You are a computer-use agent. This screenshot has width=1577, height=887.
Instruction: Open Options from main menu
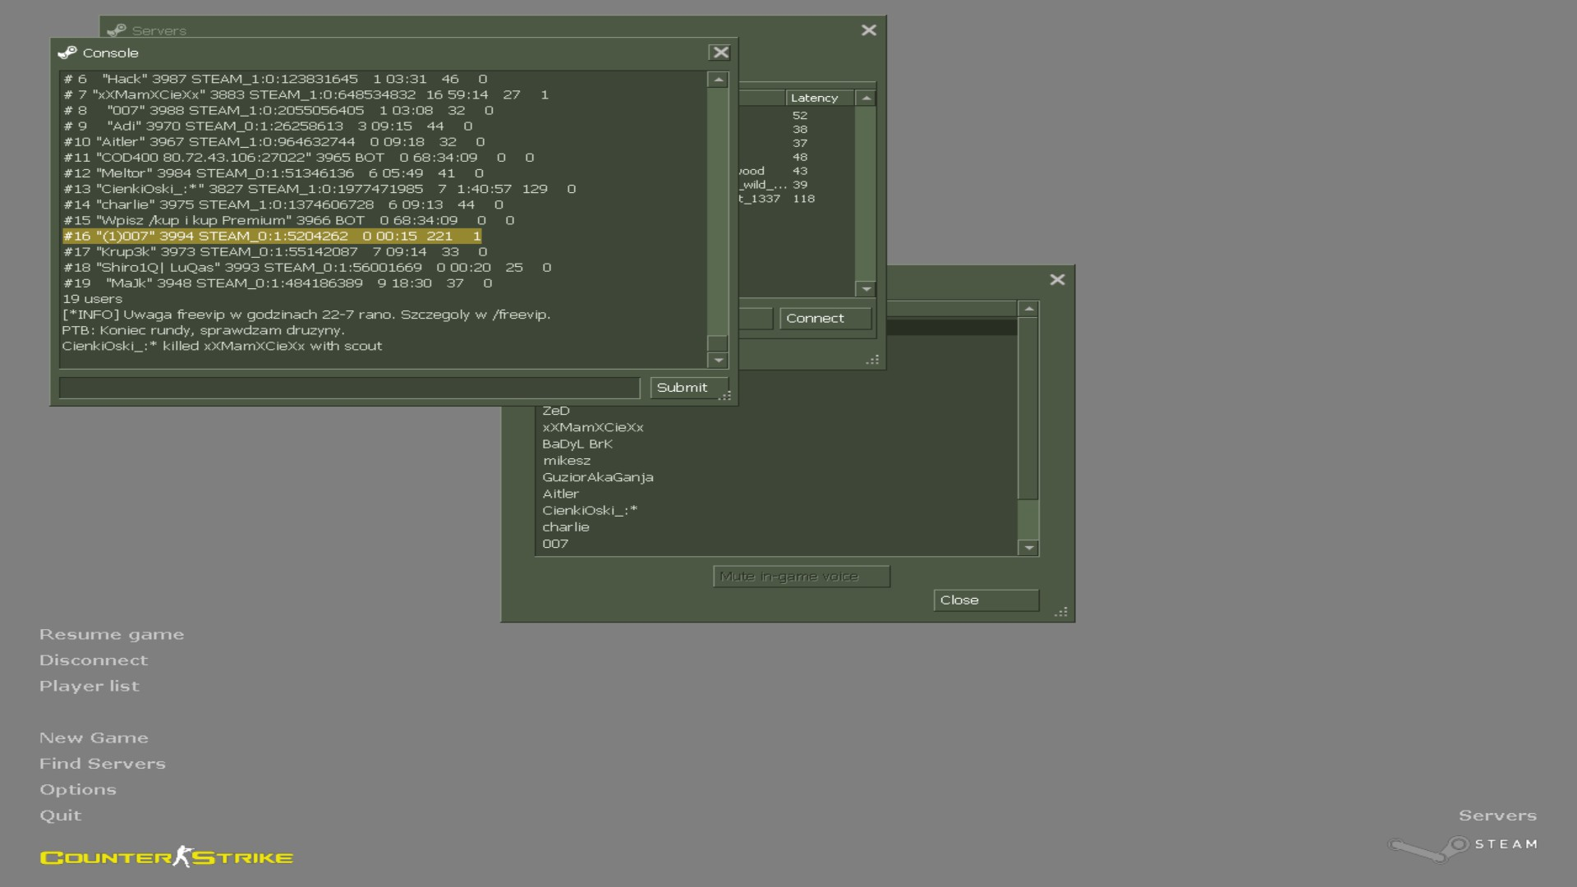pos(78,790)
